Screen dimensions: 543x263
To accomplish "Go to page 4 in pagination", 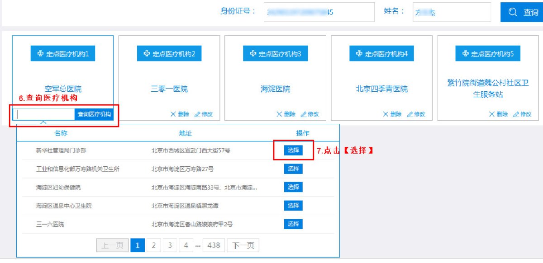I will click(x=186, y=245).
